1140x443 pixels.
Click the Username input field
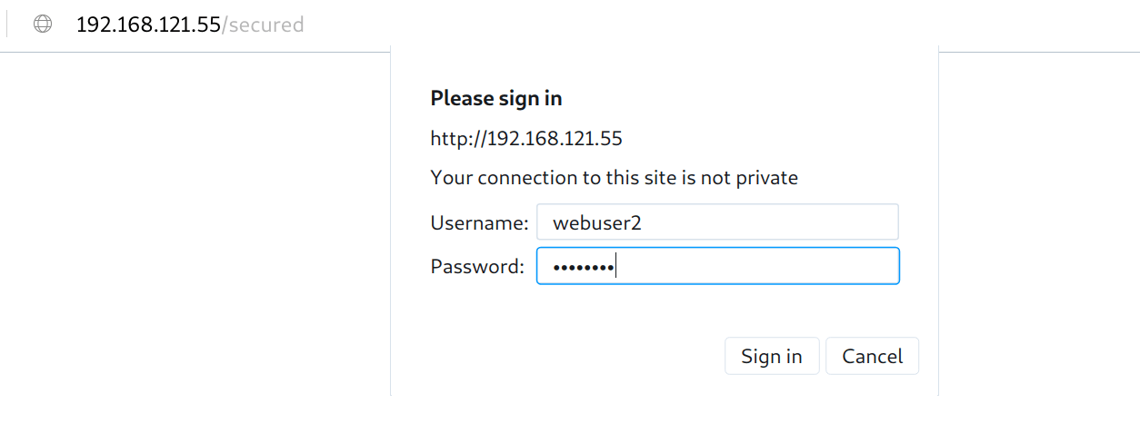click(x=716, y=222)
